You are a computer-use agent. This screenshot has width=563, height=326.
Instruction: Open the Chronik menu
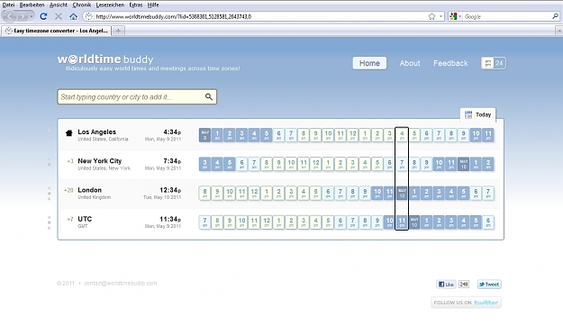click(81, 5)
